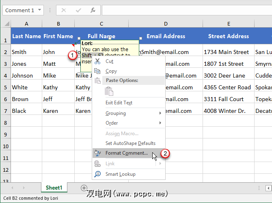Click the formula bar Cancel X icon

coord(64,10)
